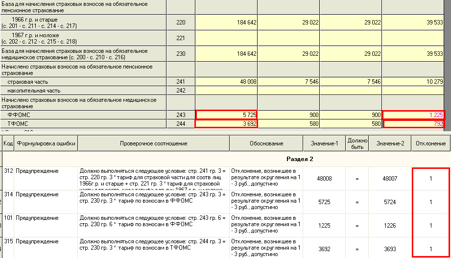Click Значение-1 value 3692

click(324, 249)
